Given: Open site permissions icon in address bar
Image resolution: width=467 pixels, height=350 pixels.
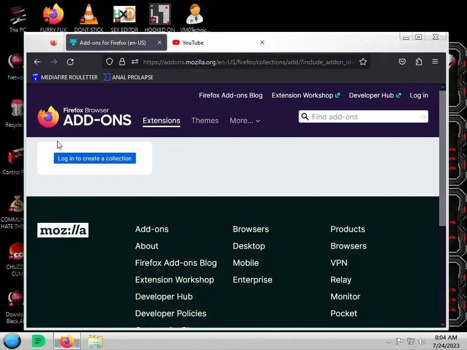Looking at the screenshot, I should (135, 62).
